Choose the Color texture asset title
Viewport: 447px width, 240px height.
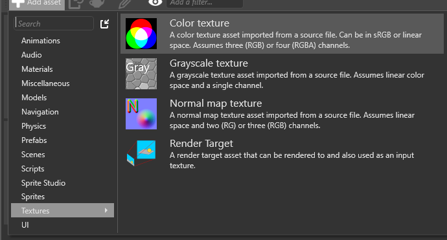coord(200,23)
